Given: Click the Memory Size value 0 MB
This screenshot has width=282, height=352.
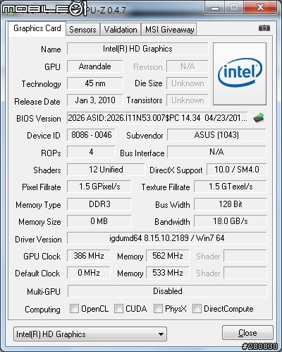Looking at the screenshot, I should [x=99, y=221].
